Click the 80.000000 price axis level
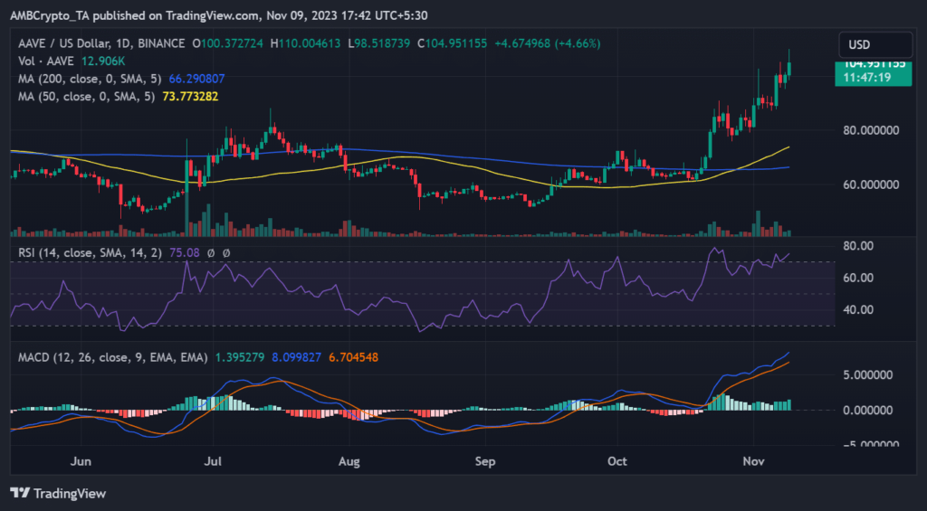Screen dimensions: 927x511 (x=874, y=130)
